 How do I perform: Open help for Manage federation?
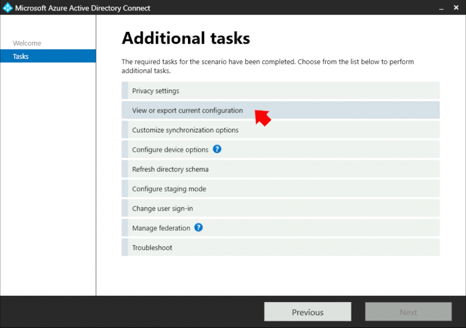tap(198, 227)
